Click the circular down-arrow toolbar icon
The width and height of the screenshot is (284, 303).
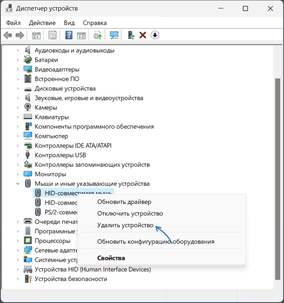pyautogui.click(x=155, y=35)
